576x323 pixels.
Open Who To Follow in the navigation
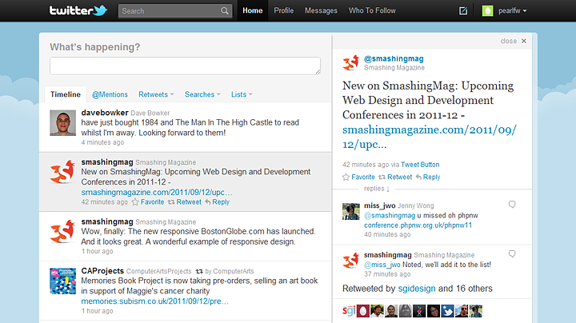pos(372,10)
